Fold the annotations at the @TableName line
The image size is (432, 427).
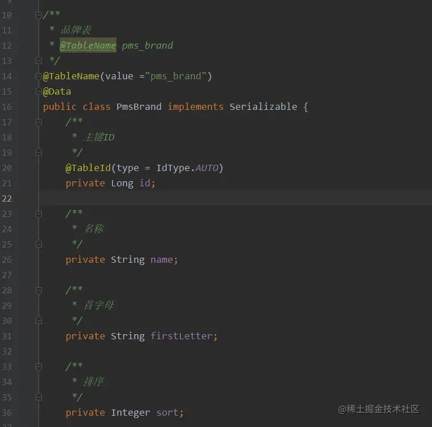(38, 76)
